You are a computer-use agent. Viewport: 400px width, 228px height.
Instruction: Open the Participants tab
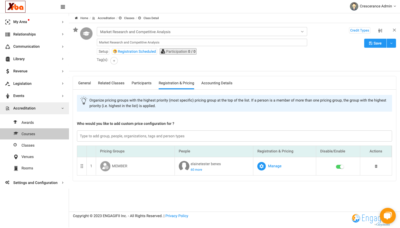142,83
